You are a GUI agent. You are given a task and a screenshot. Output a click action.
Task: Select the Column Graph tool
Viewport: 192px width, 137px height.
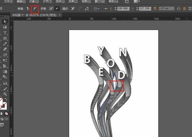(x=5, y=83)
